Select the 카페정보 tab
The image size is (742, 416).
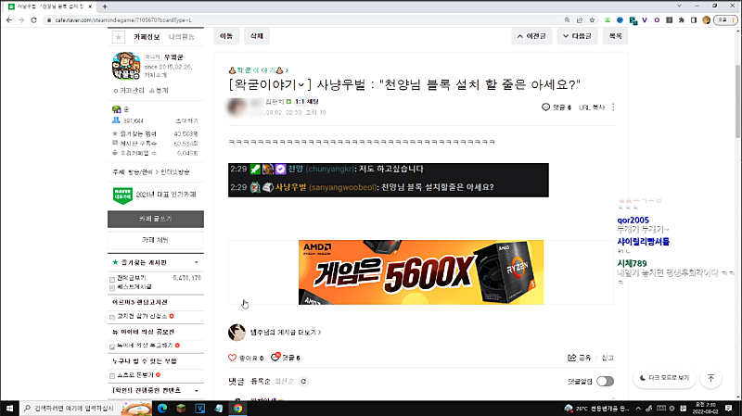tap(147, 35)
